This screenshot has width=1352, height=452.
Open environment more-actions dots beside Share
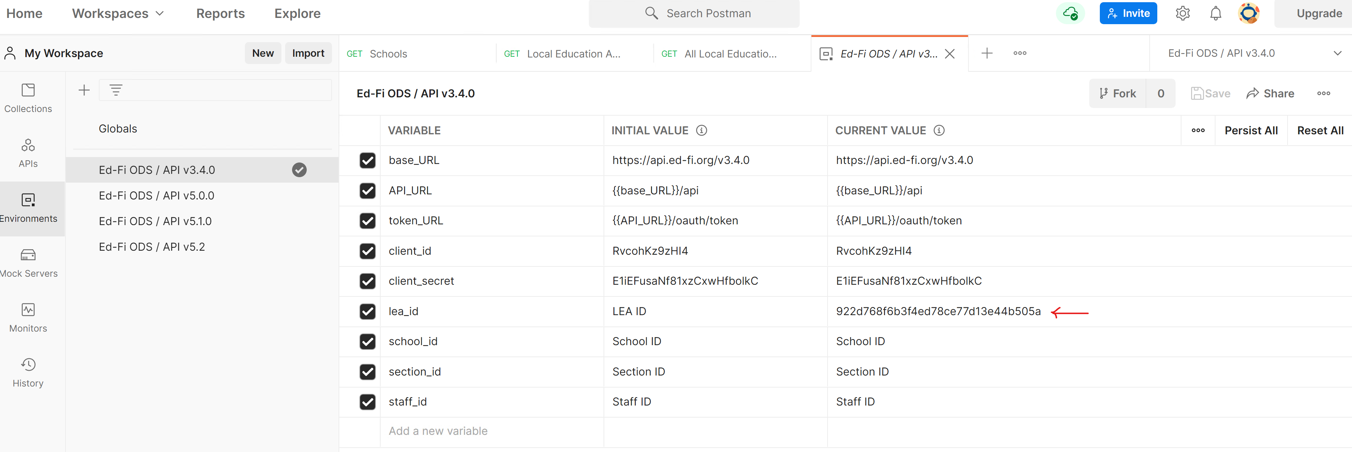1323,93
